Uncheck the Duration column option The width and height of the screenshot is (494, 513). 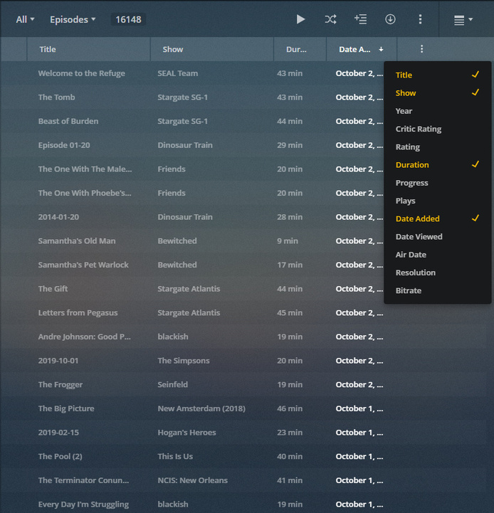click(437, 165)
